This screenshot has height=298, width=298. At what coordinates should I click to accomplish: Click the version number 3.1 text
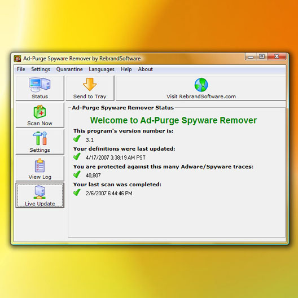(90, 140)
